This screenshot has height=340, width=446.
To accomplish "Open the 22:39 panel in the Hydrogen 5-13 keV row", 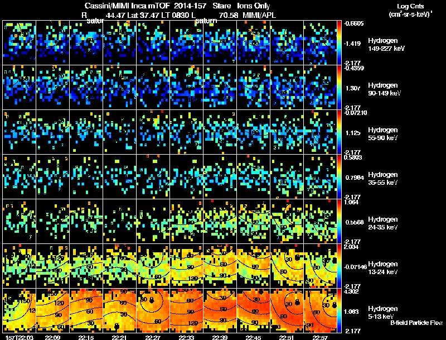I will [220, 310].
